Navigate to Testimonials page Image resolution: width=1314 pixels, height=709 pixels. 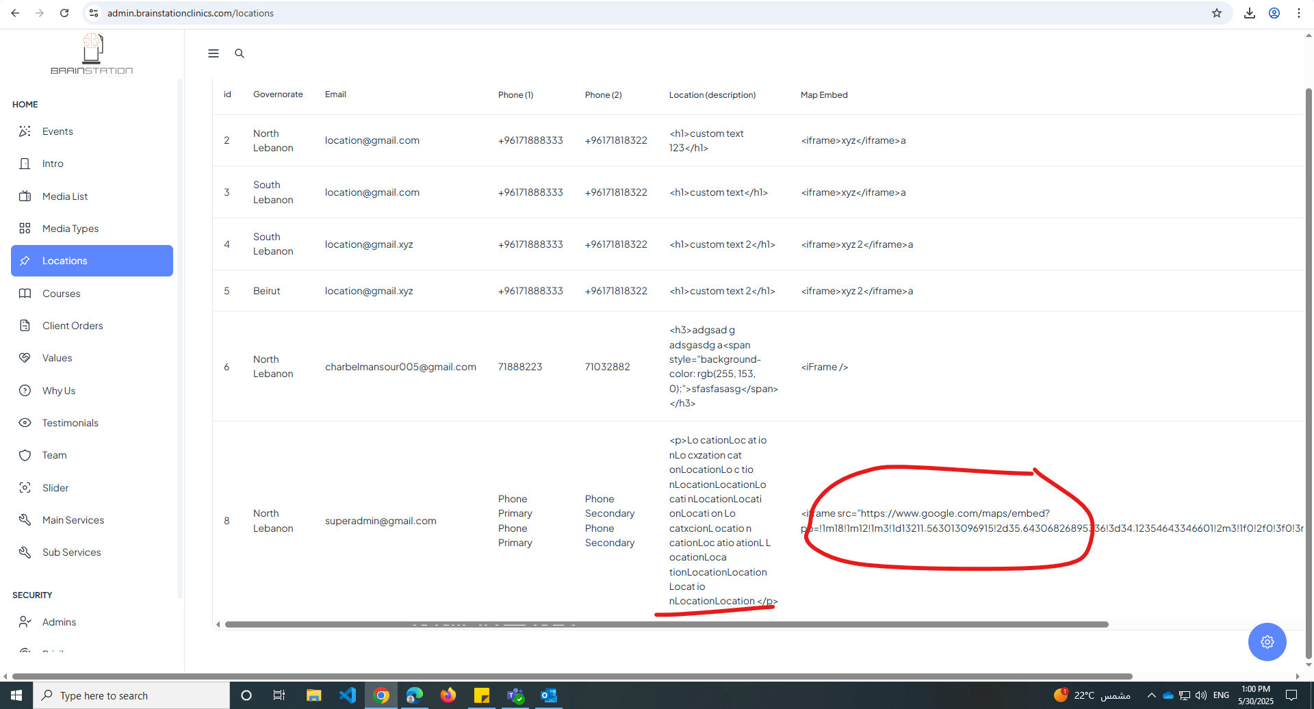[x=70, y=423]
